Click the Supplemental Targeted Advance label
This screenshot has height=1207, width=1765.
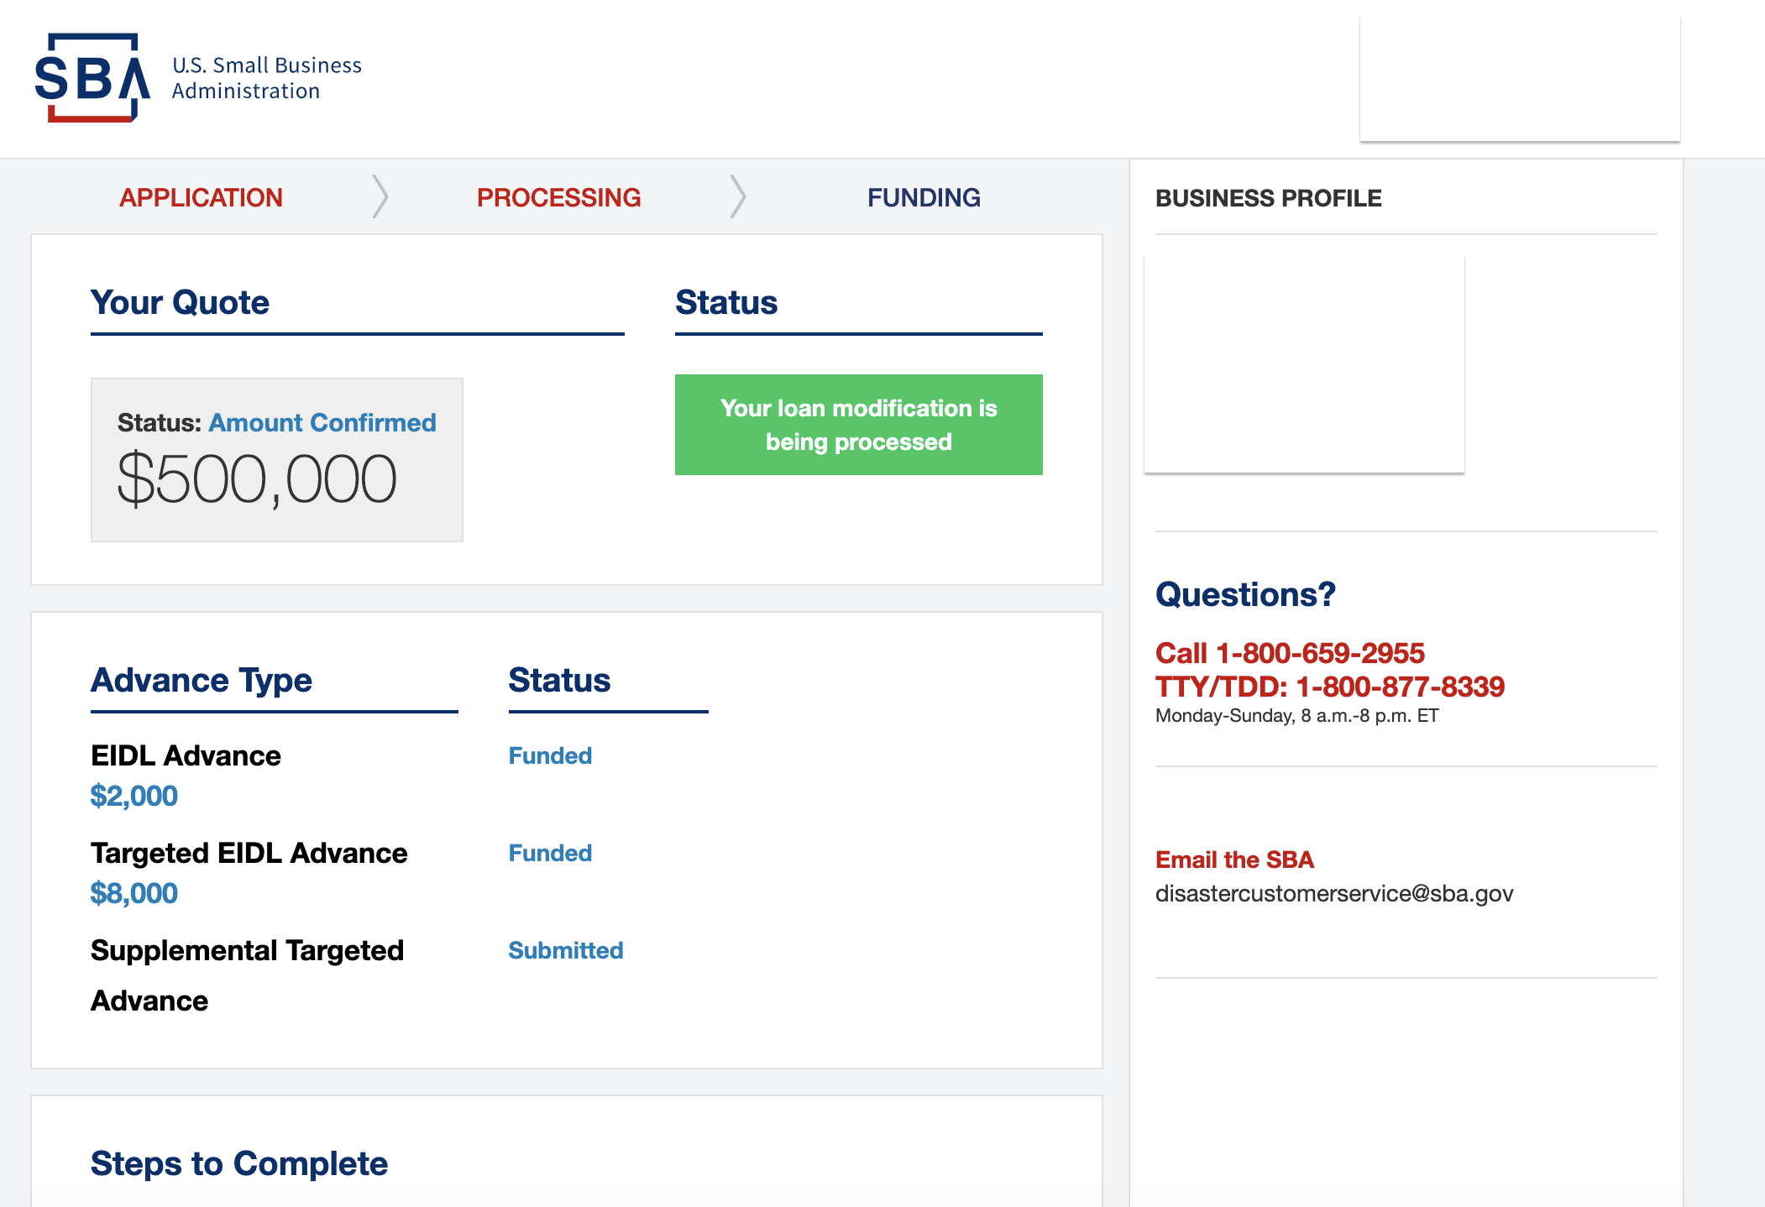(248, 975)
